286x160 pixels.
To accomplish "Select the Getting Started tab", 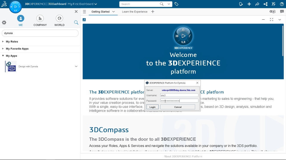I will point(100,12).
